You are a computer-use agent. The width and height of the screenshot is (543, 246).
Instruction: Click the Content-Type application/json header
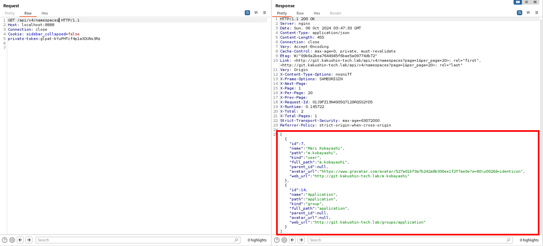coord(315,33)
